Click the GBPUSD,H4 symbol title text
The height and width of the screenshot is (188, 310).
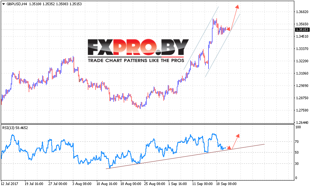coord(17,4)
